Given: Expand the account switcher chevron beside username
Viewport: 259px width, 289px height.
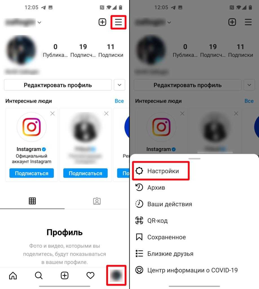Looking at the screenshot, I should click(39, 23).
